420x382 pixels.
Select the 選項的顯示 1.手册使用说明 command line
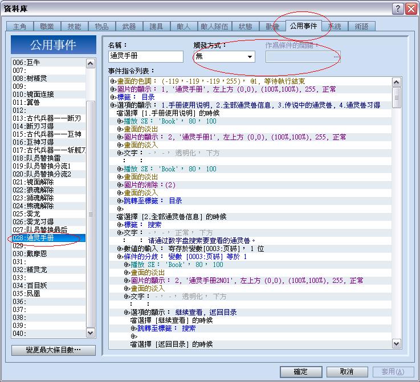click(250, 105)
